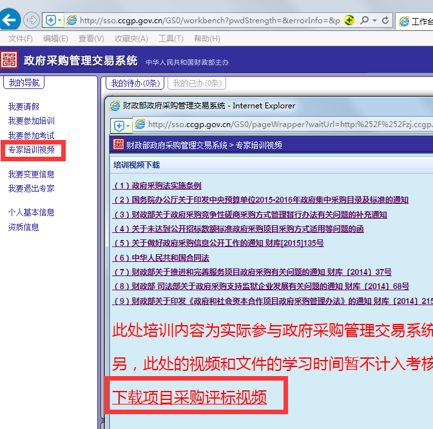This screenshot has width=433, height=429.
Task: Open the 资质信息 link
Action: pos(24,227)
